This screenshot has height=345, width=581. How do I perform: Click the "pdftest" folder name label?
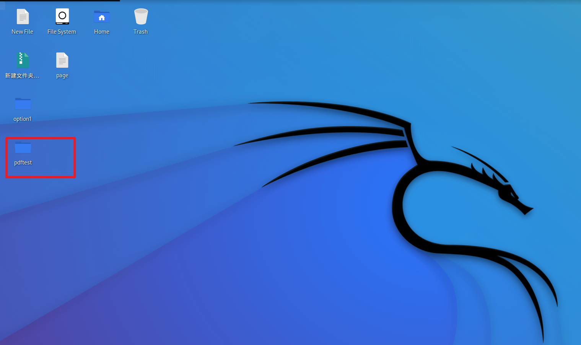(x=23, y=163)
